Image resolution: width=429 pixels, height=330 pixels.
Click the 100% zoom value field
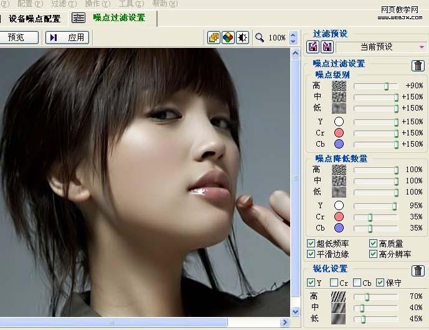(277, 38)
